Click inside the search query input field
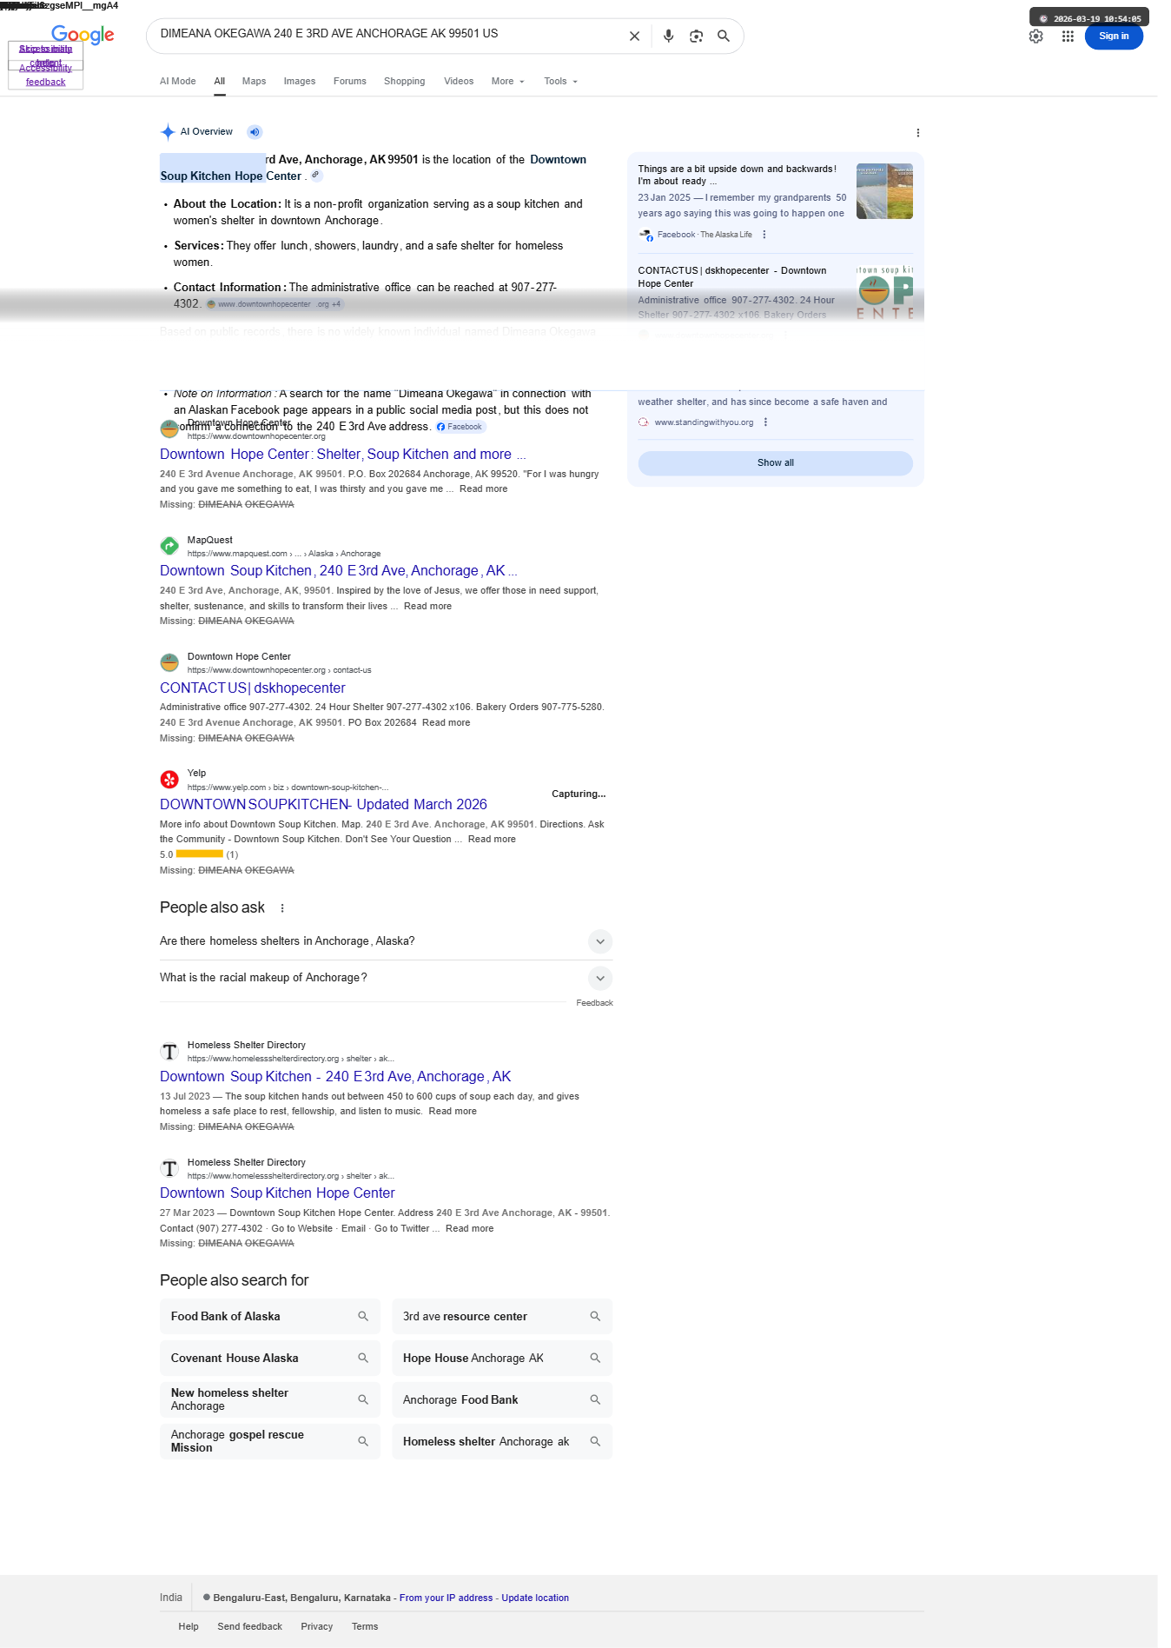 pyautogui.click(x=387, y=35)
